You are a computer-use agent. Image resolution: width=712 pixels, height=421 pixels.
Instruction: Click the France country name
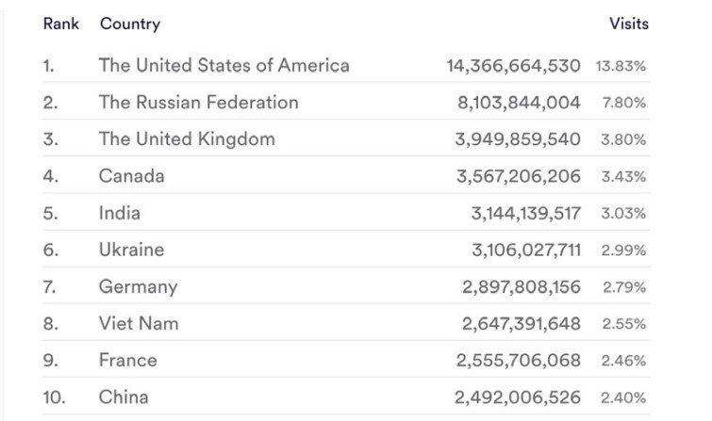point(128,360)
